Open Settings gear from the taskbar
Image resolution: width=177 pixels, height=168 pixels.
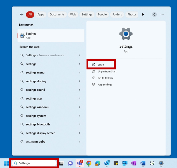click(161, 163)
